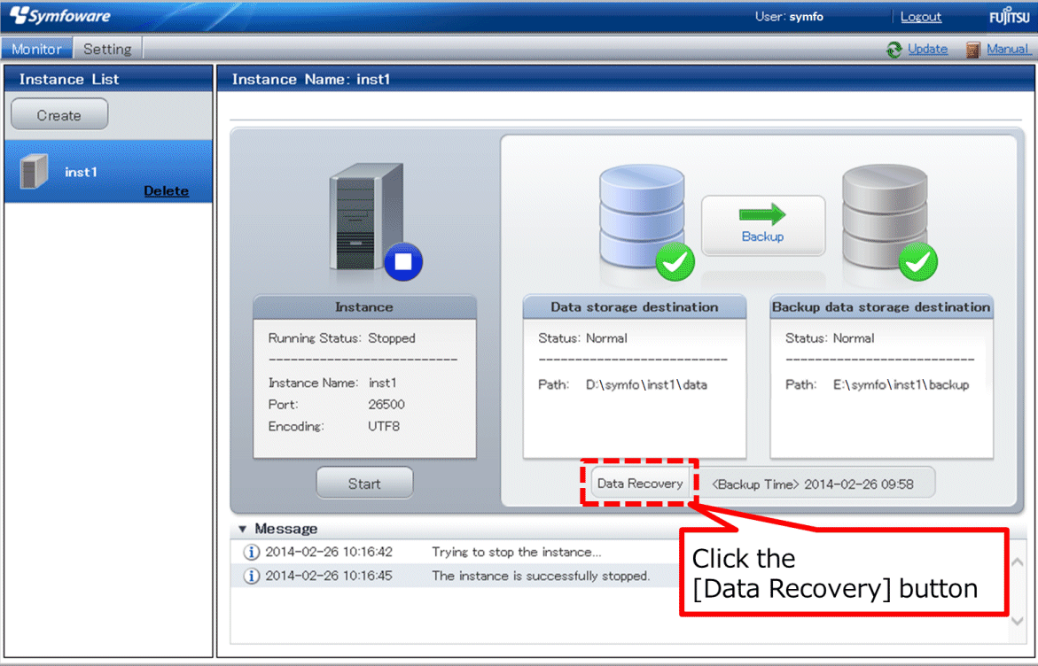1038x666 pixels.
Task: Click info icon for 10:16:45 message
Action: [252, 576]
